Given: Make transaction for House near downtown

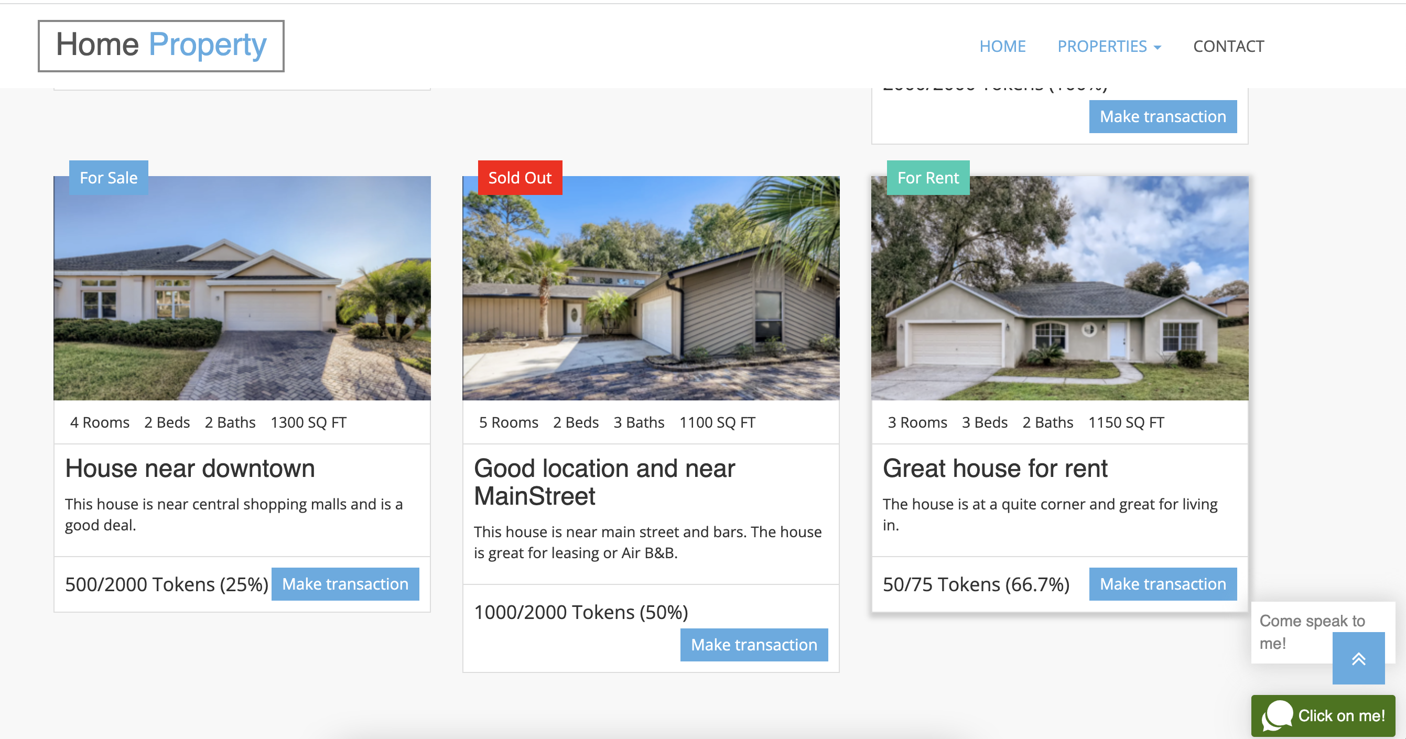Looking at the screenshot, I should tap(345, 584).
